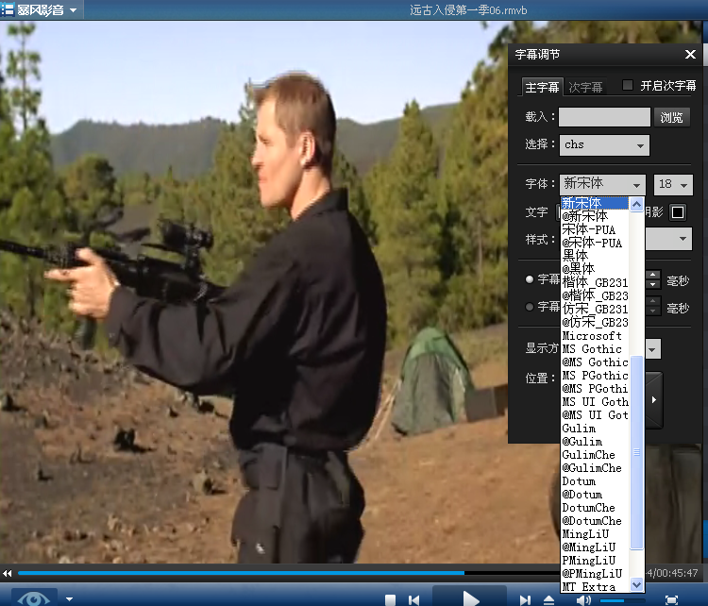Click the shadow color swatch box
The height and width of the screenshot is (606, 708).
click(677, 212)
